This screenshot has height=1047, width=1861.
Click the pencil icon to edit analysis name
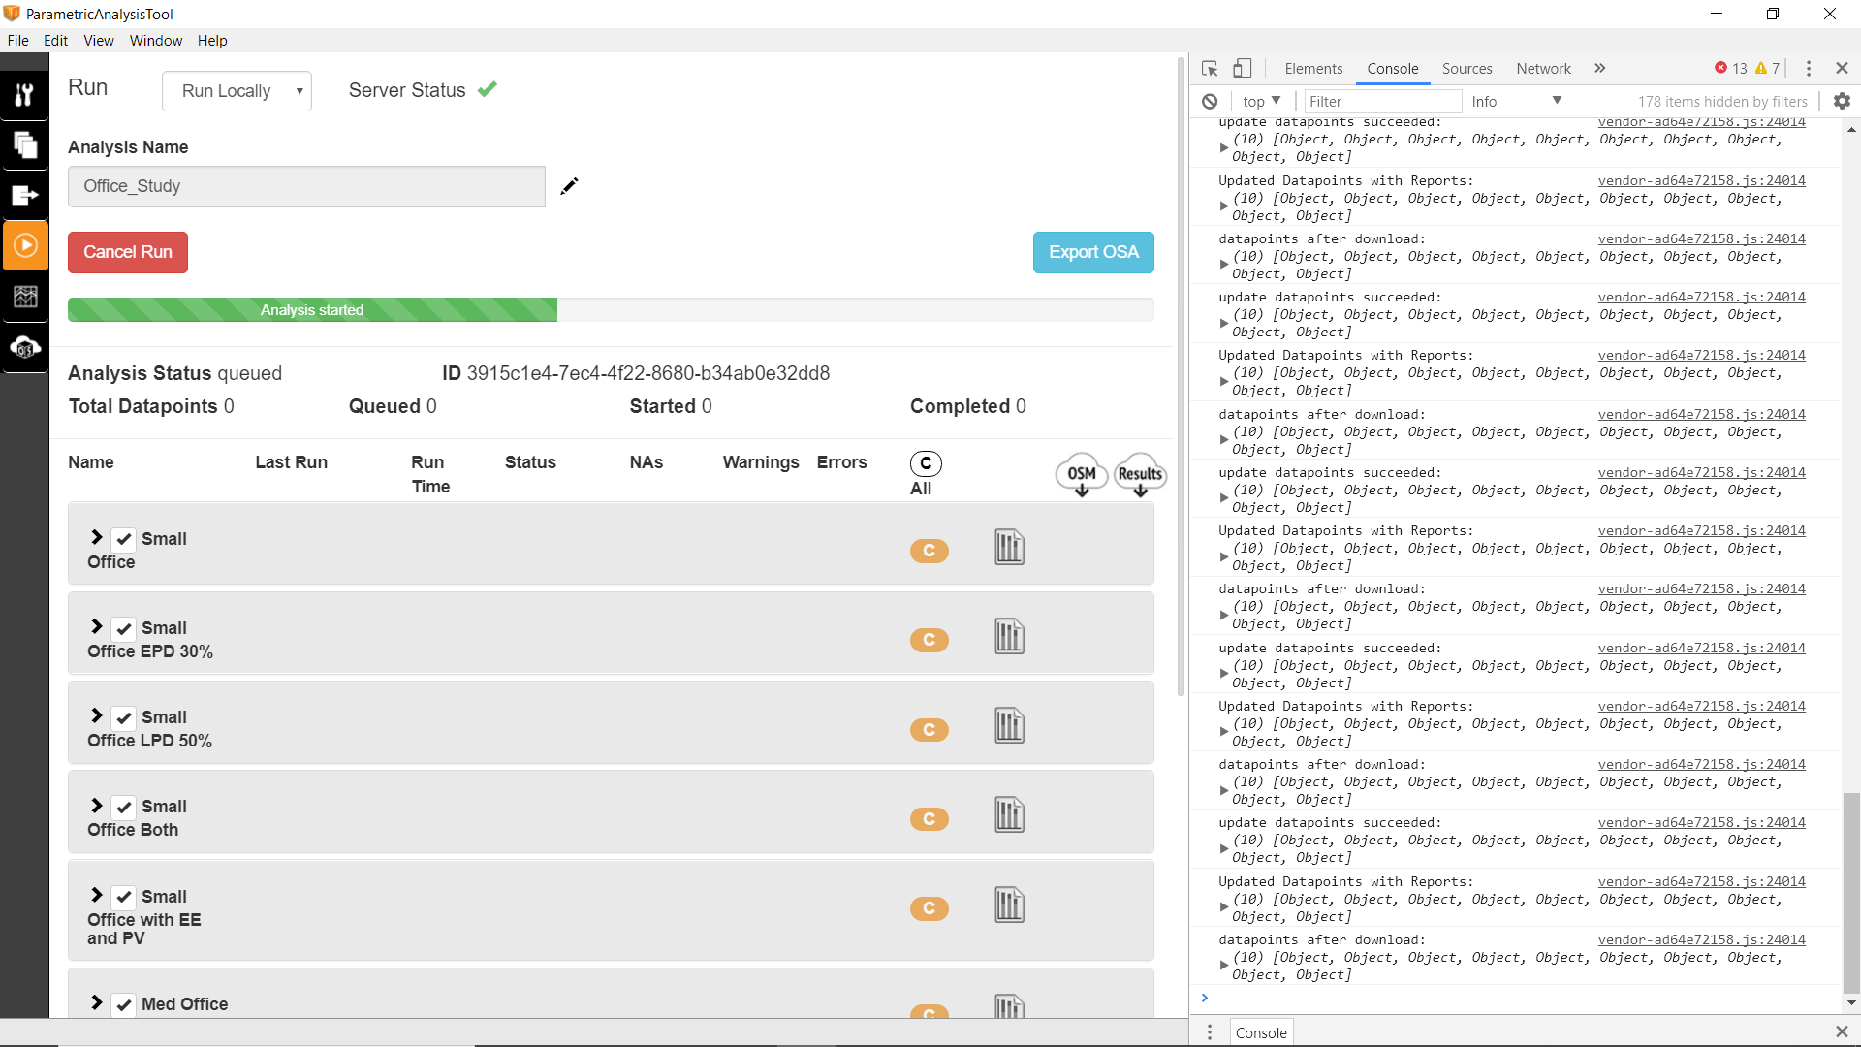[569, 186]
